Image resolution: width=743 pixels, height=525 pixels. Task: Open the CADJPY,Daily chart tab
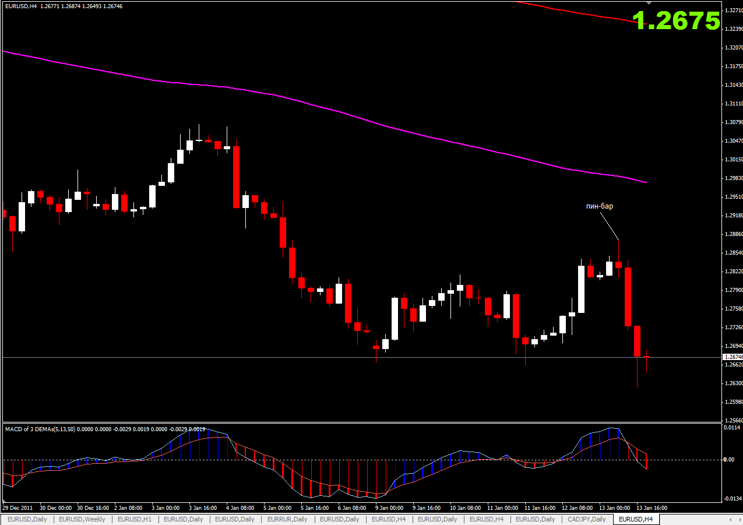(x=587, y=519)
